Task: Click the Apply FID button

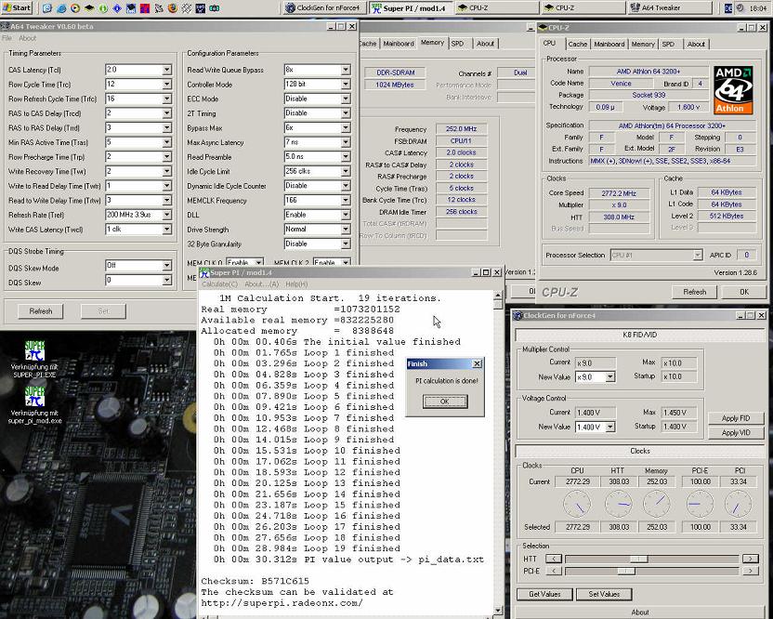Action: click(x=735, y=419)
